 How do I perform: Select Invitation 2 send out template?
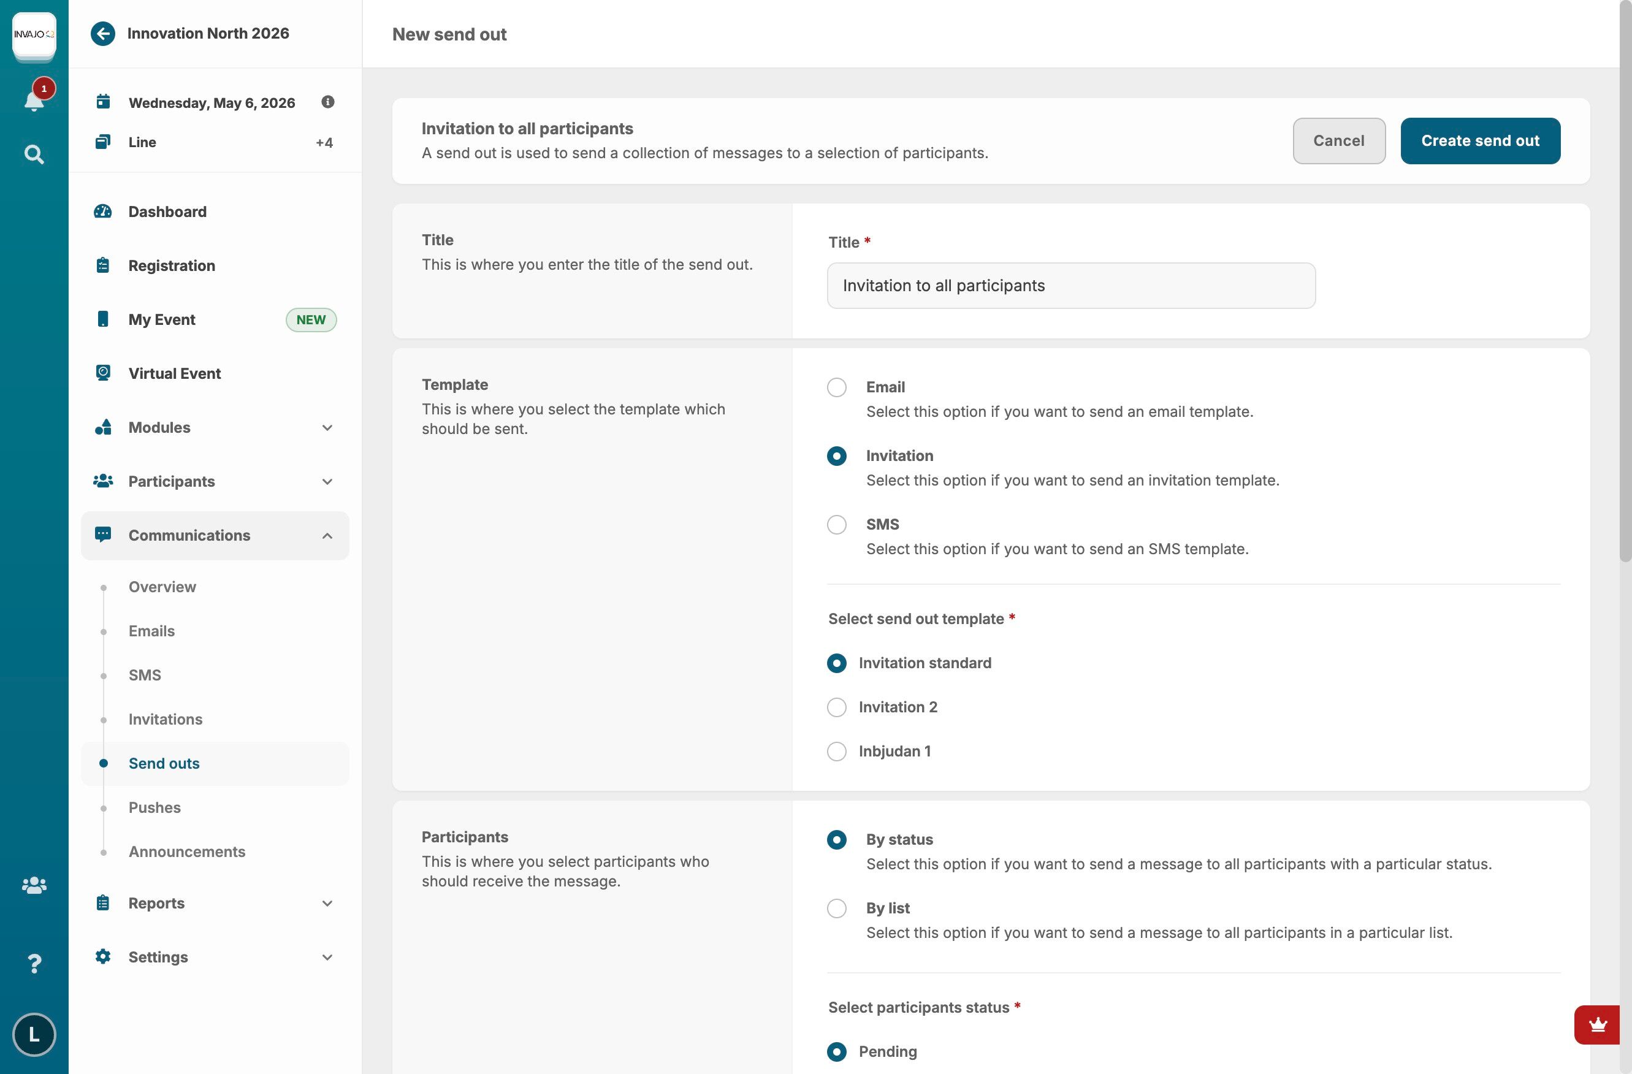tap(837, 707)
